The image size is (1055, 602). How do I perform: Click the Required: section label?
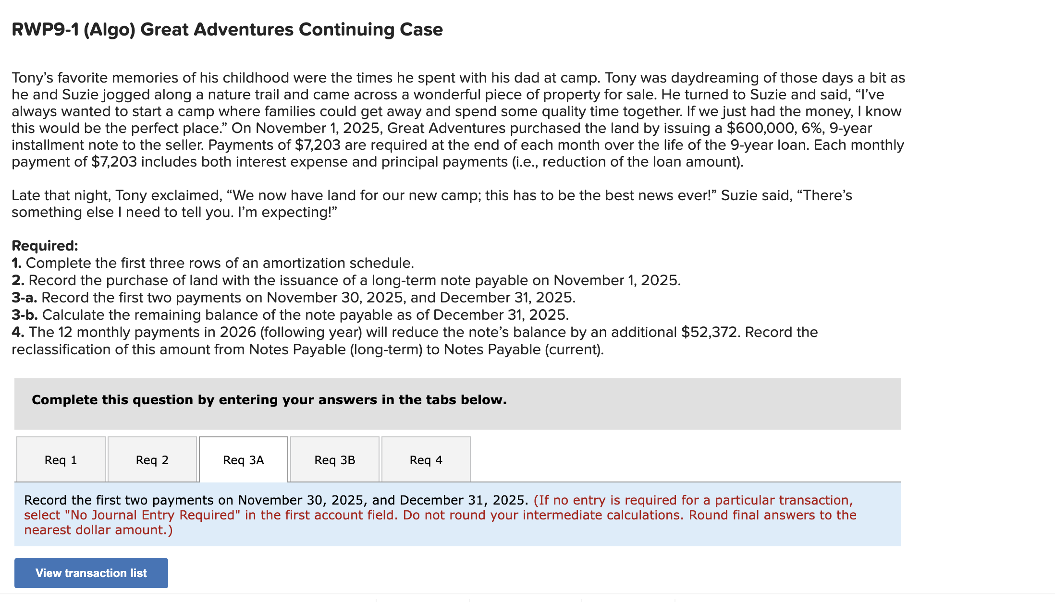click(x=45, y=245)
